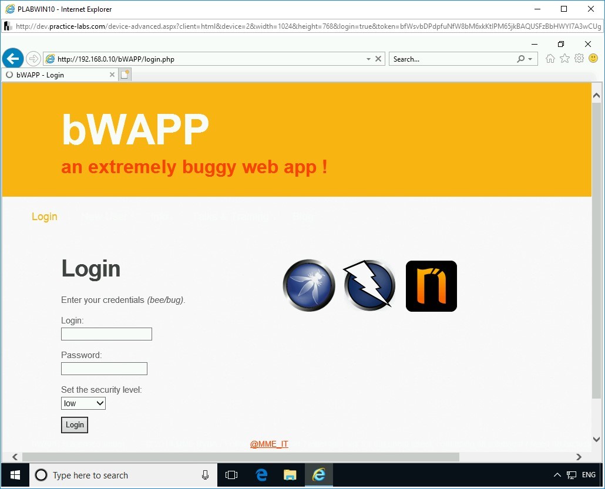Image resolution: width=605 pixels, height=489 pixels.
Task: Open Favorites using the star icon
Action: tap(564, 58)
